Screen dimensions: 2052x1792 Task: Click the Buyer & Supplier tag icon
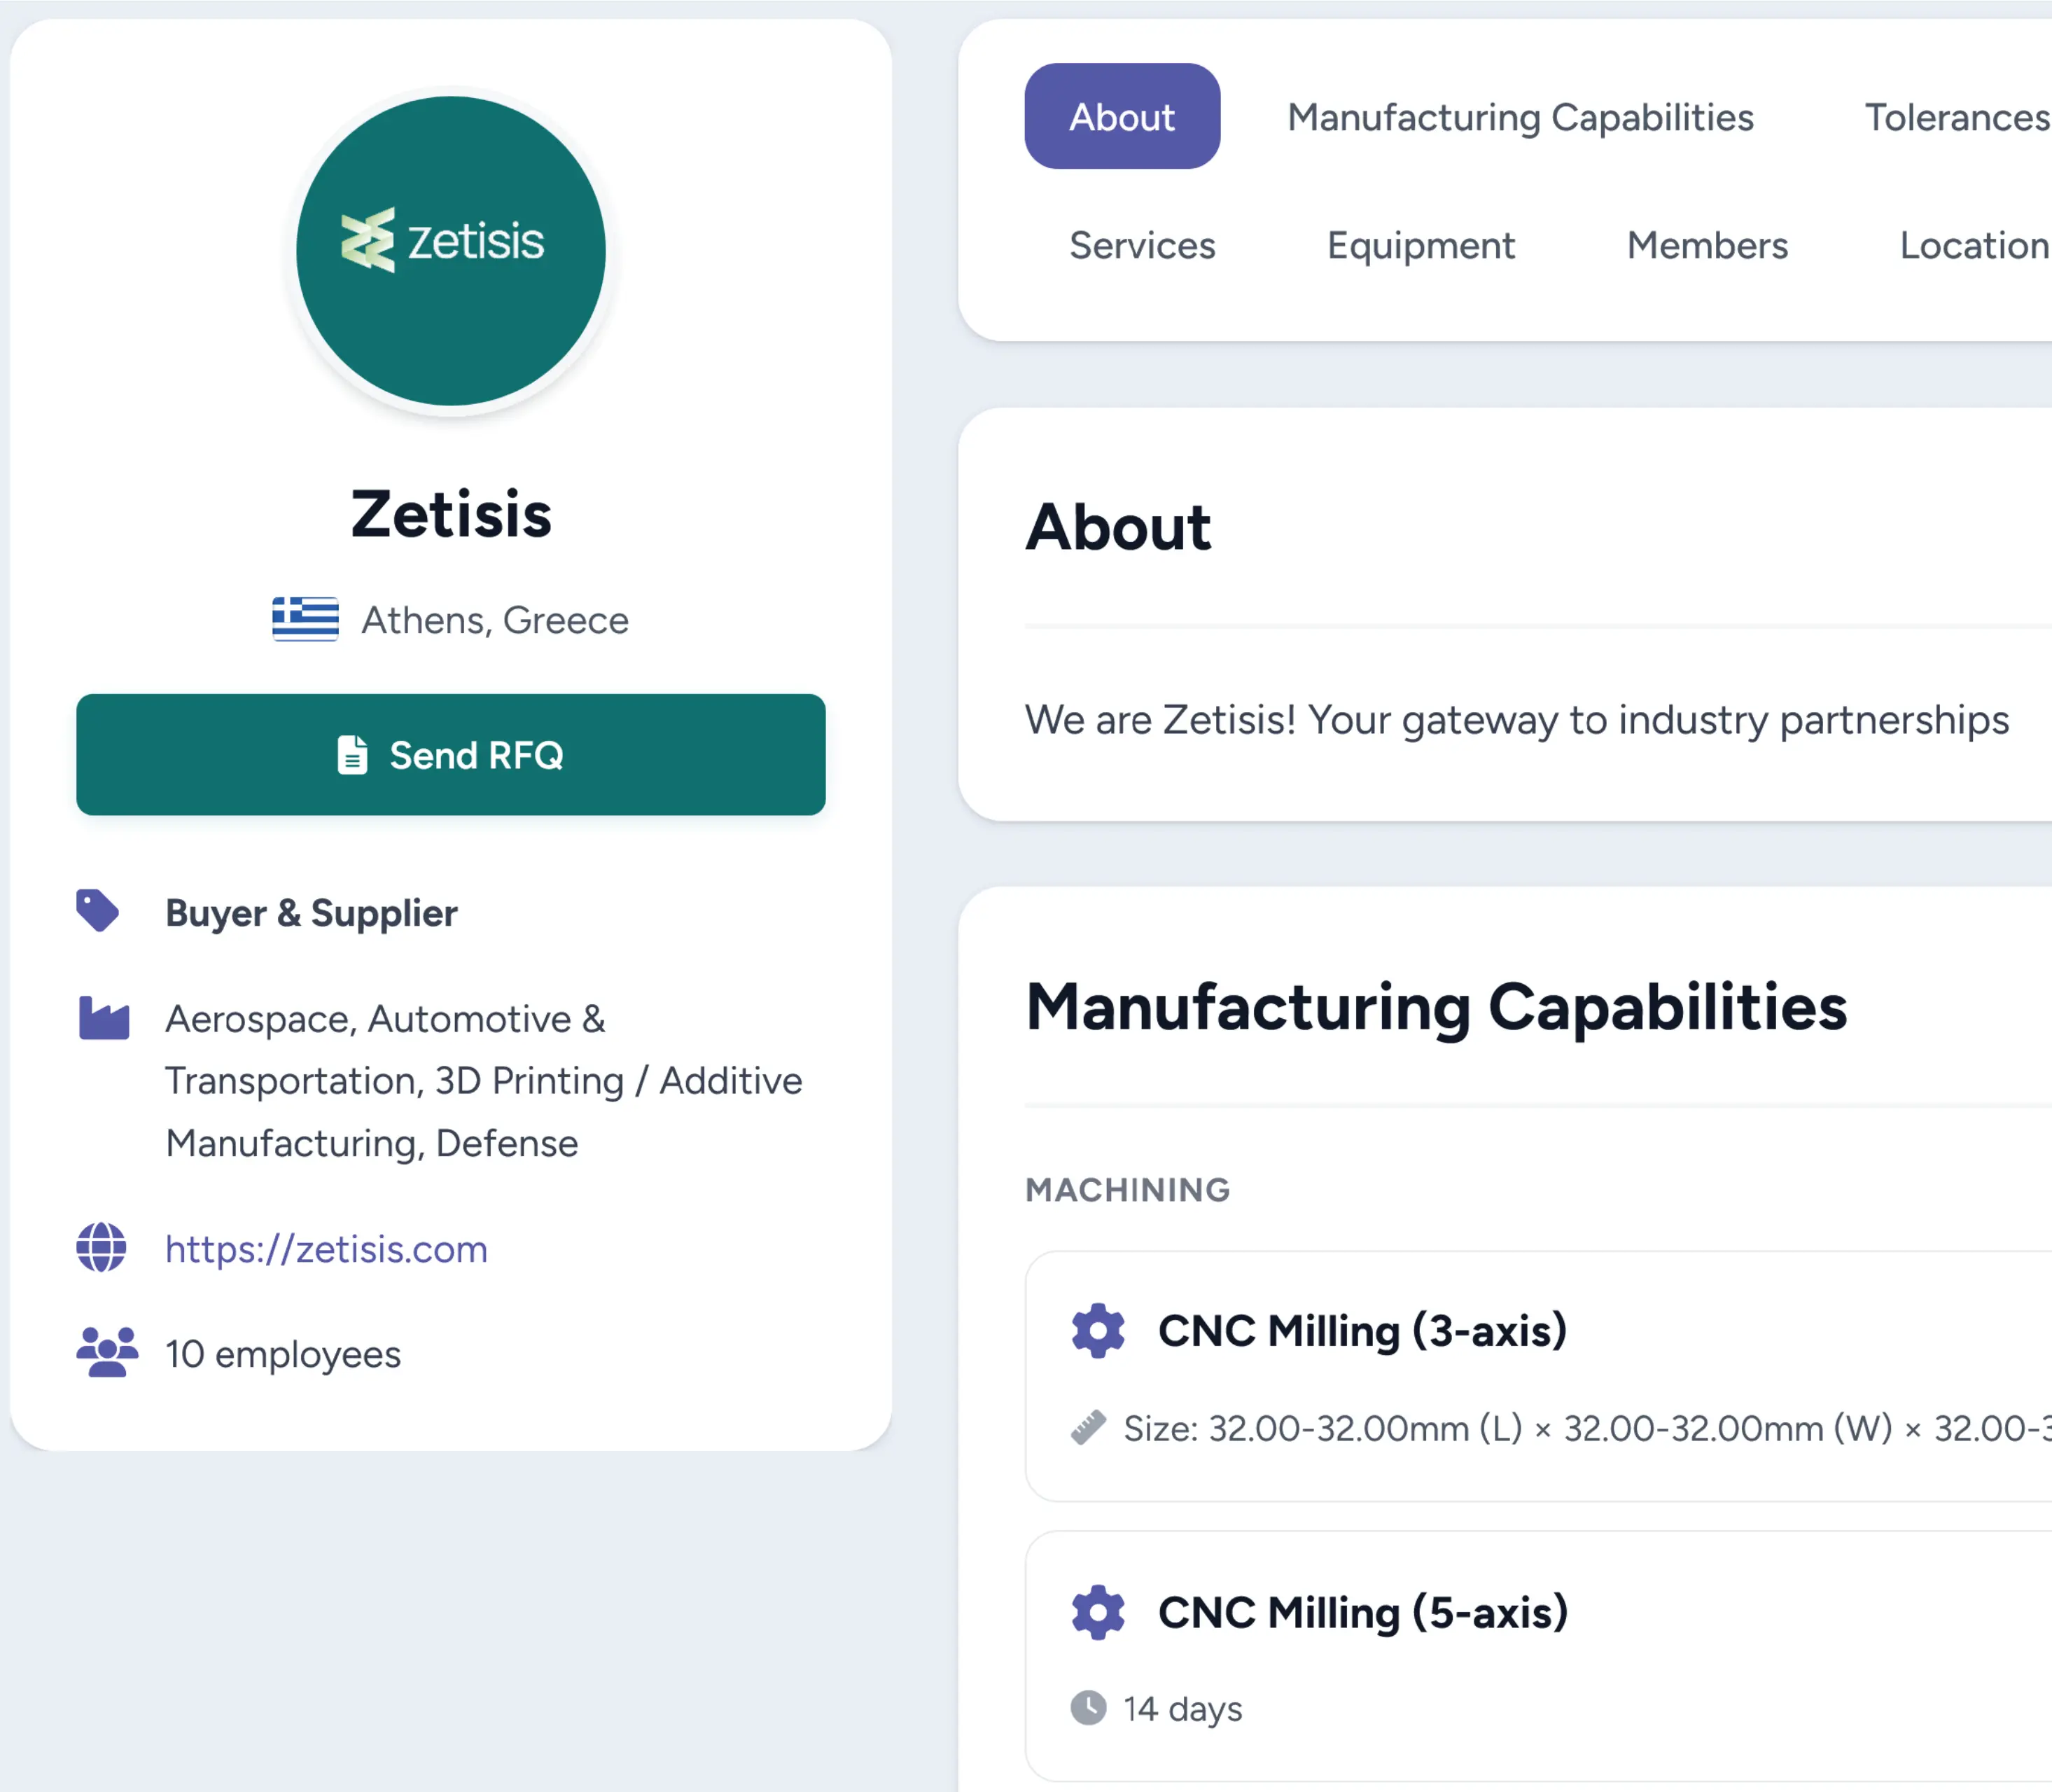coord(98,911)
